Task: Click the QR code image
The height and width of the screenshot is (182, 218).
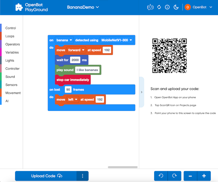Action: pos(169,56)
